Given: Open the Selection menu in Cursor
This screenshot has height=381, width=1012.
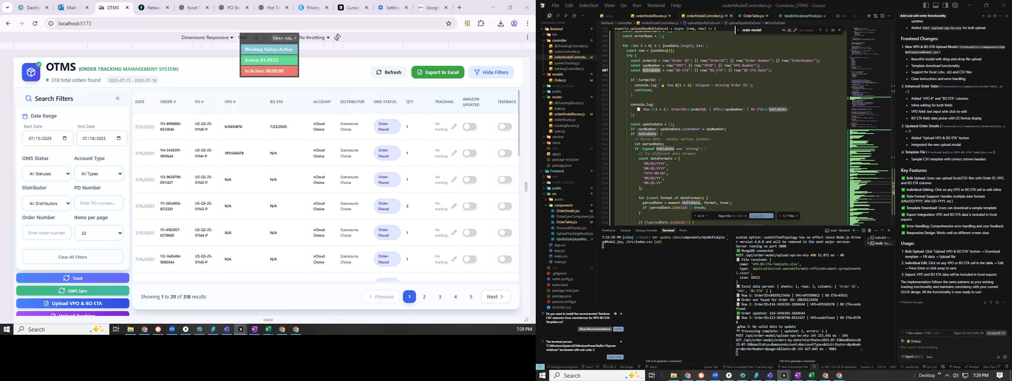Looking at the screenshot, I should point(589,5).
